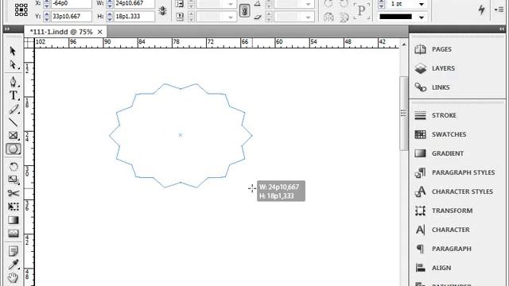This screenshot has width=509, height=286.
Task: Toggle constrain proportions for scaling chain icon
Action: 244,10
